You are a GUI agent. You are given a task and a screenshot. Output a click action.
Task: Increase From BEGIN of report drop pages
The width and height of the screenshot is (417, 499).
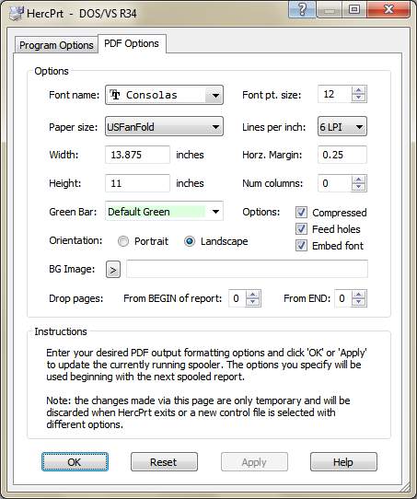[253, 295]
